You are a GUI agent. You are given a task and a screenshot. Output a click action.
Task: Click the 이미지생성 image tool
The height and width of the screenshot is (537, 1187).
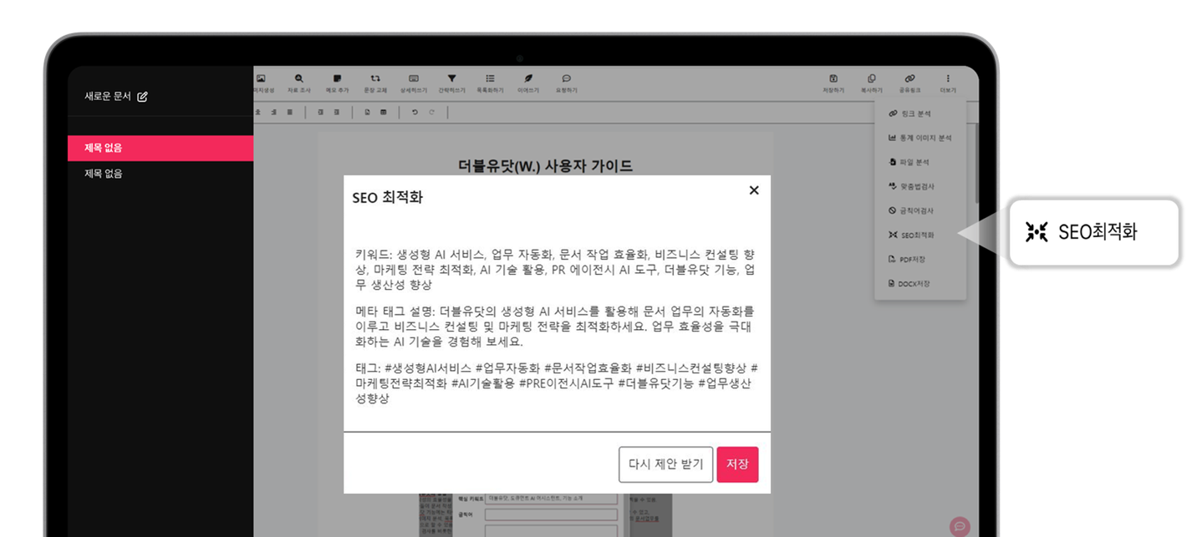pos(262,83)
